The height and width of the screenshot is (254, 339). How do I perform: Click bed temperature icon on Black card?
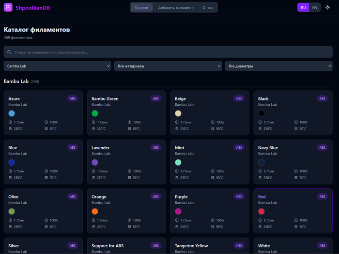[296, 128]
